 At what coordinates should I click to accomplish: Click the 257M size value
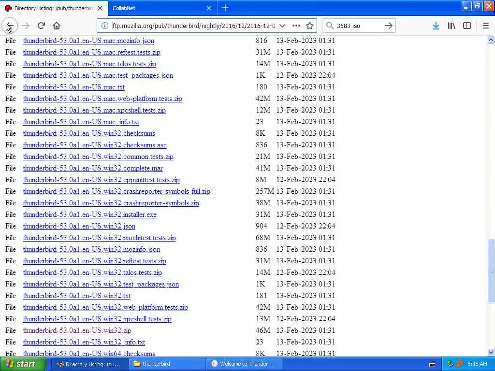[264, 191]
